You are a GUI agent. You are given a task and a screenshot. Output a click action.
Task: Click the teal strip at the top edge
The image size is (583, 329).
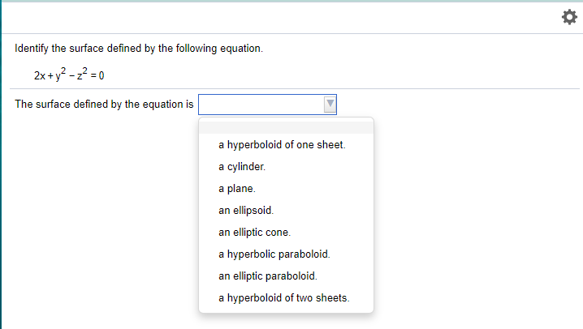291,1
